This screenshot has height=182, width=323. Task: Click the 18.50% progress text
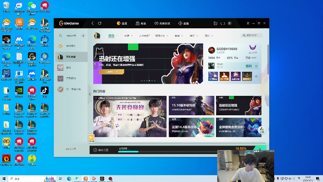tap(241, 148)
